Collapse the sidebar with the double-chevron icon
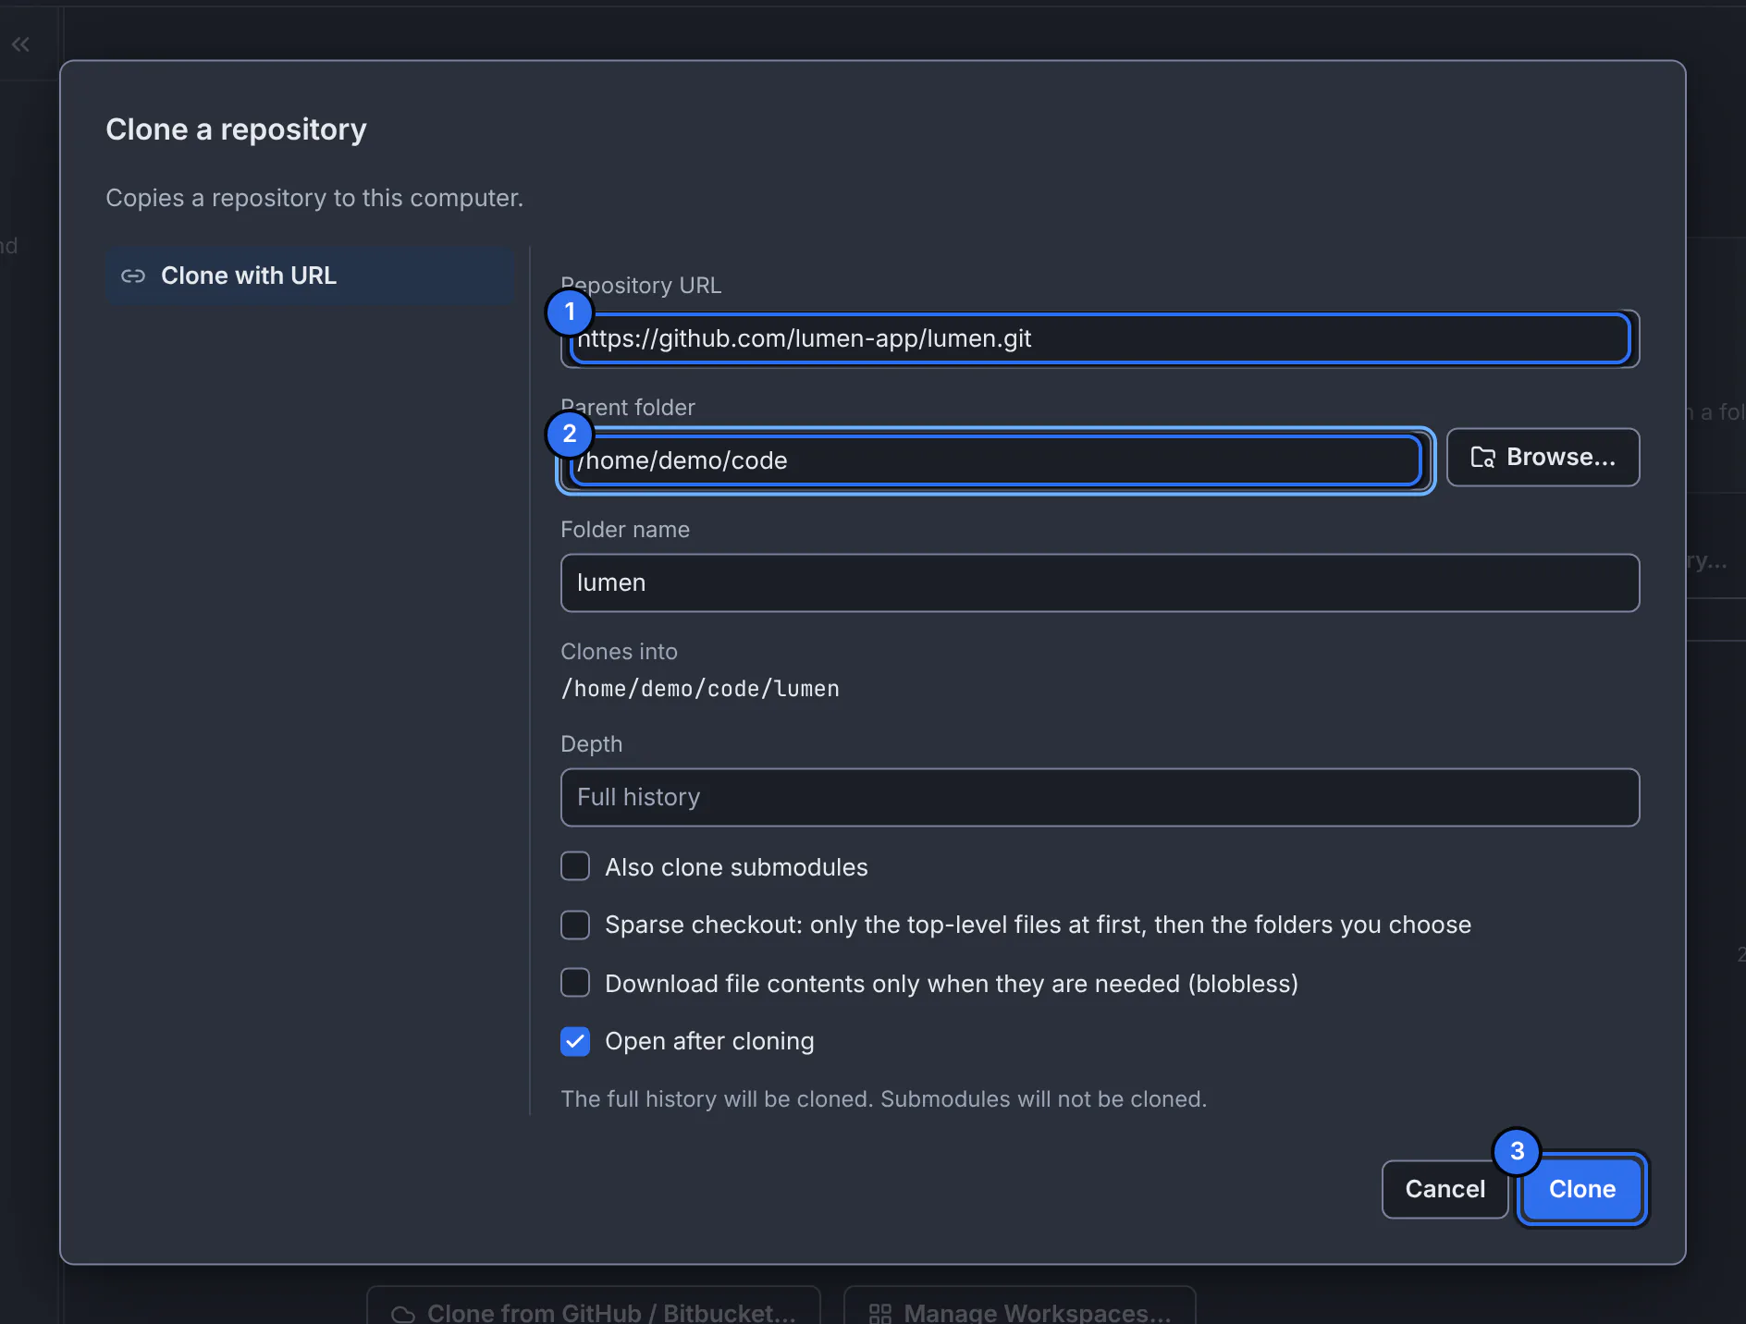The height and width of the screenshot is (1324, 1746). point(20,44)
